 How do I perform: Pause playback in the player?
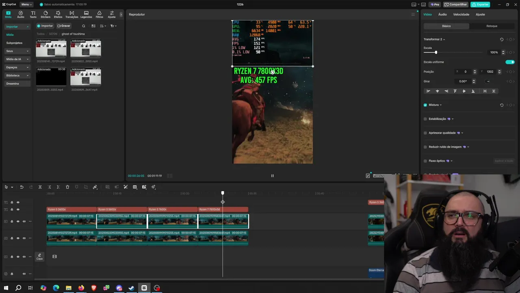(272, 176)
